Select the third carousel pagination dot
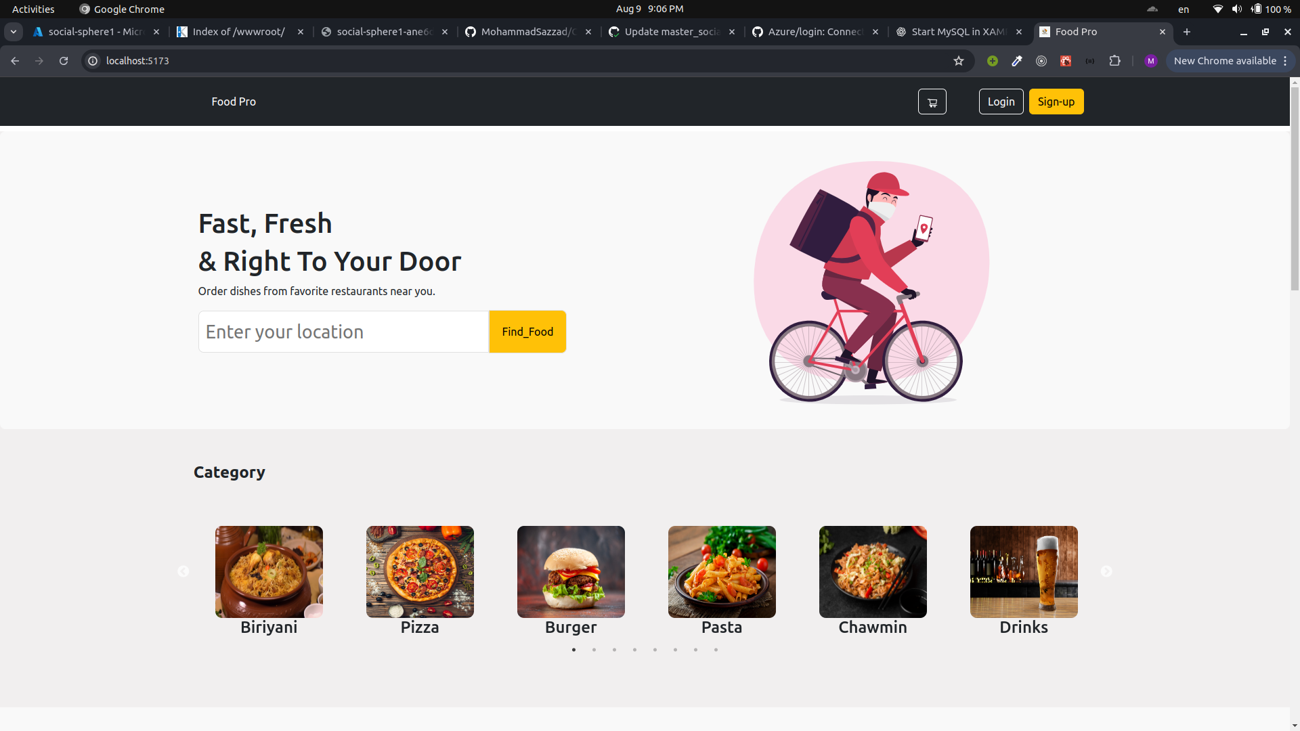This screenshot has width=1300, height=731. [614, 650]
